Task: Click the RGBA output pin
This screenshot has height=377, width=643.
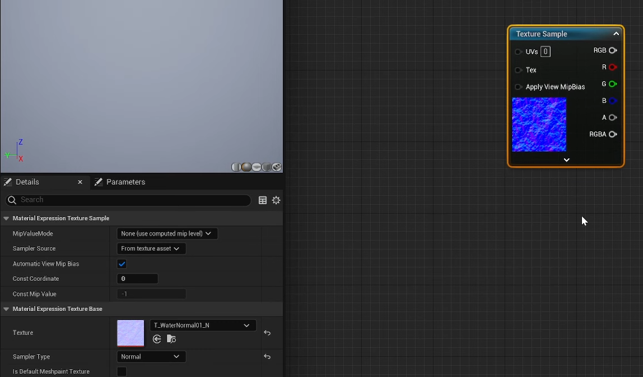Action: click(613, 134)
